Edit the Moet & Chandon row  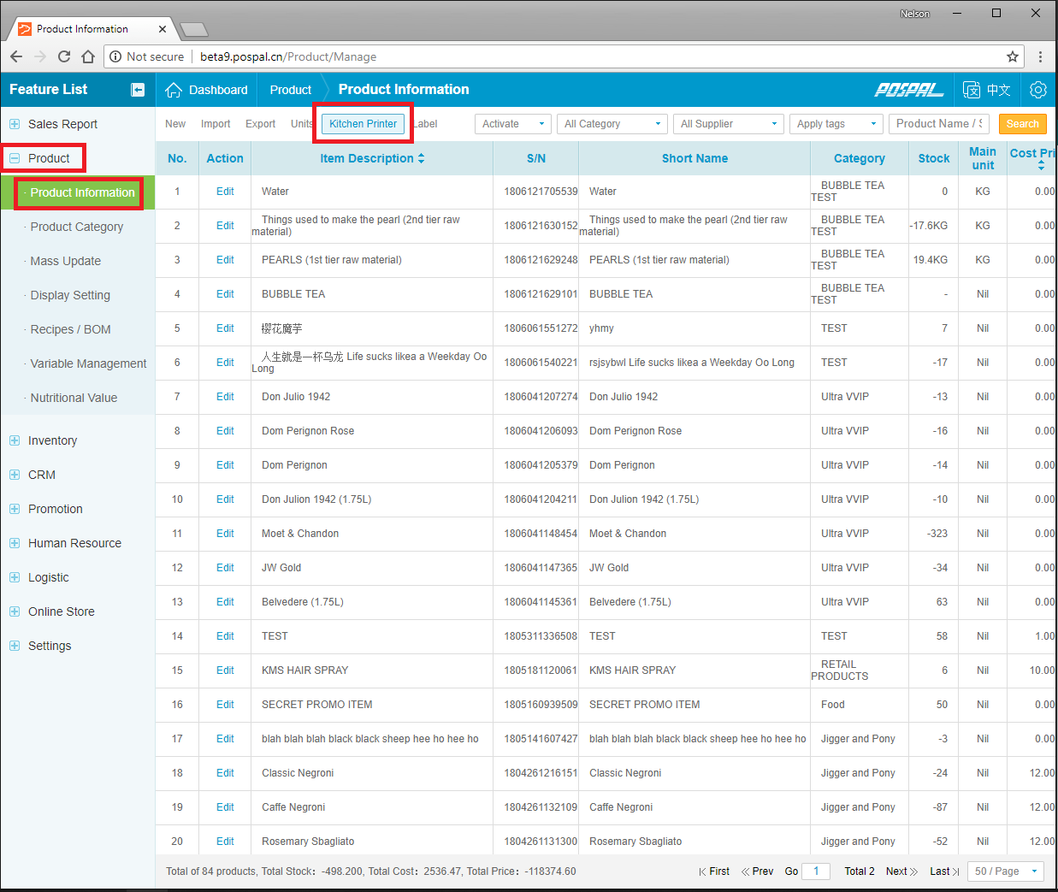tap(225, 534)
